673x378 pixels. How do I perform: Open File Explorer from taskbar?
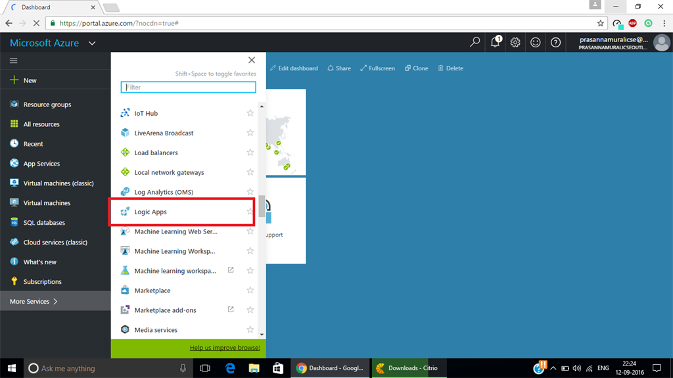254,368
